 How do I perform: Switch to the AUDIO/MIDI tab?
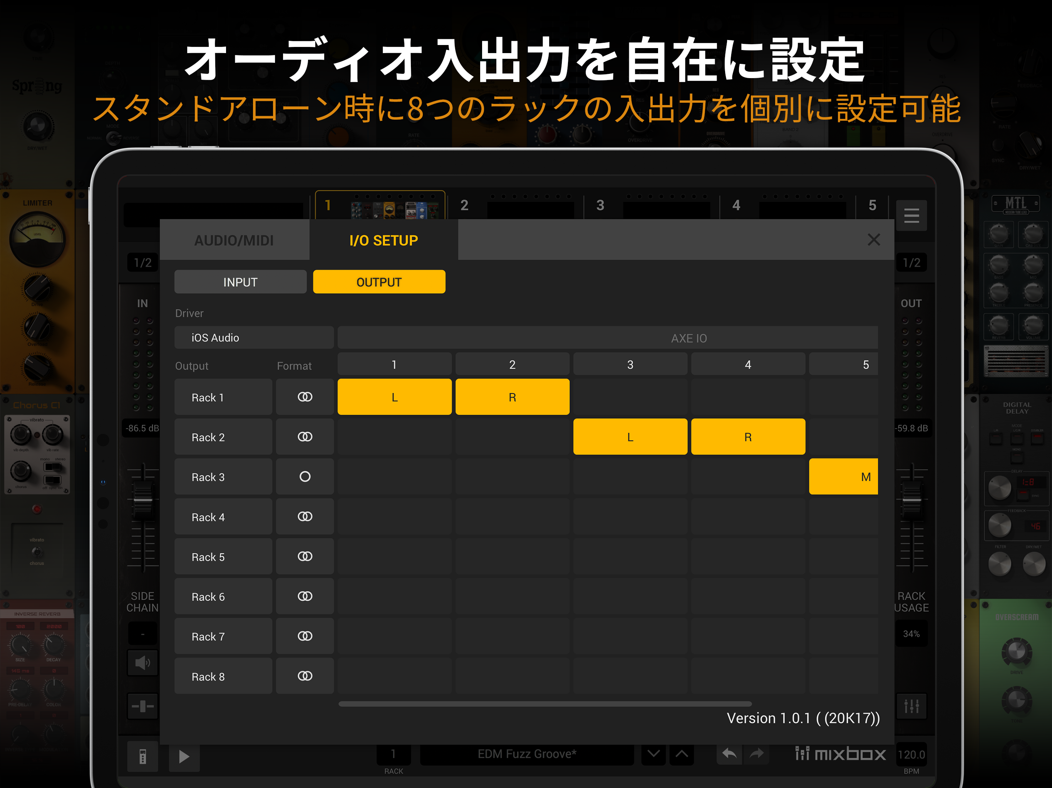click(x=234, y=240)
